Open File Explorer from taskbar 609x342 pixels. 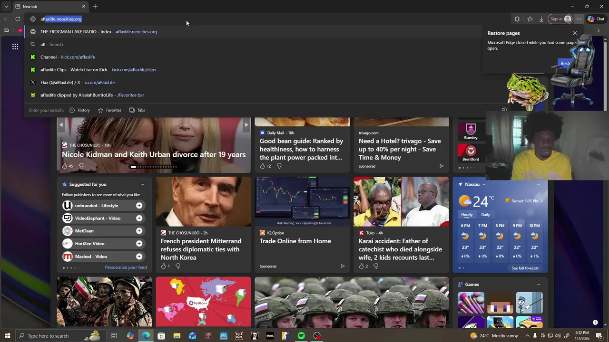point(177,336)
